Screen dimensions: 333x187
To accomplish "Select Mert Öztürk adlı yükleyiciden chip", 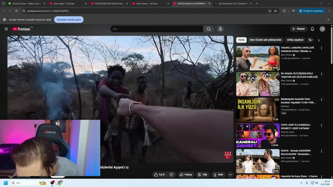I will [266, 40].
